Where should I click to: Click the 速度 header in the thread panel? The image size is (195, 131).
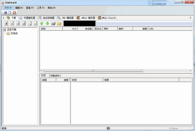click(x=63, y=80)
